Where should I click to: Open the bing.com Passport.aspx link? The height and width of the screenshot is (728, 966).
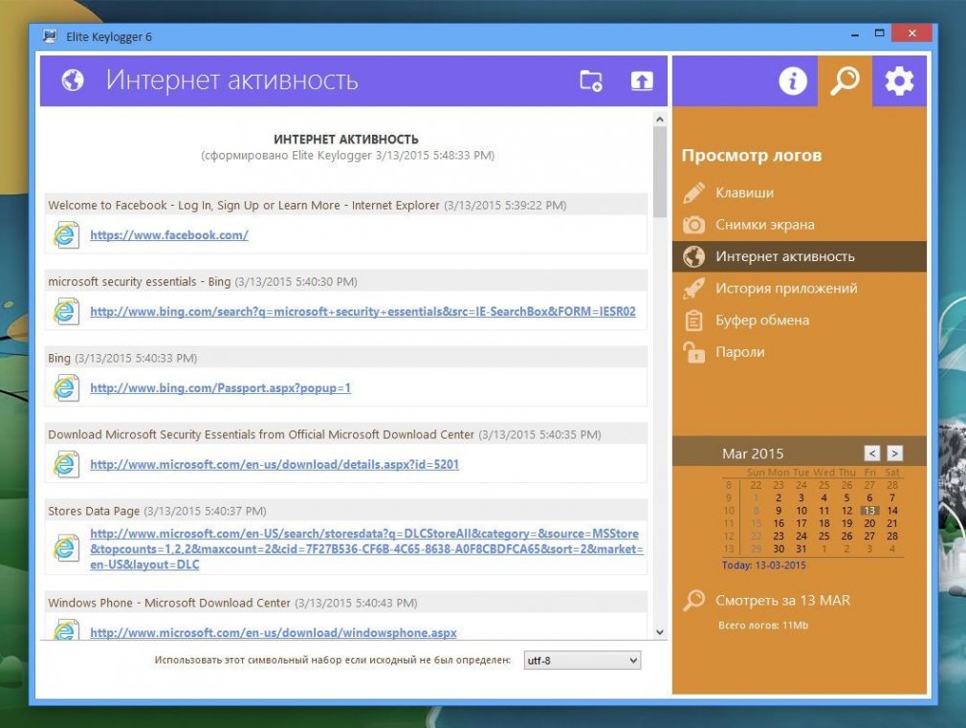tap(221, 387)
